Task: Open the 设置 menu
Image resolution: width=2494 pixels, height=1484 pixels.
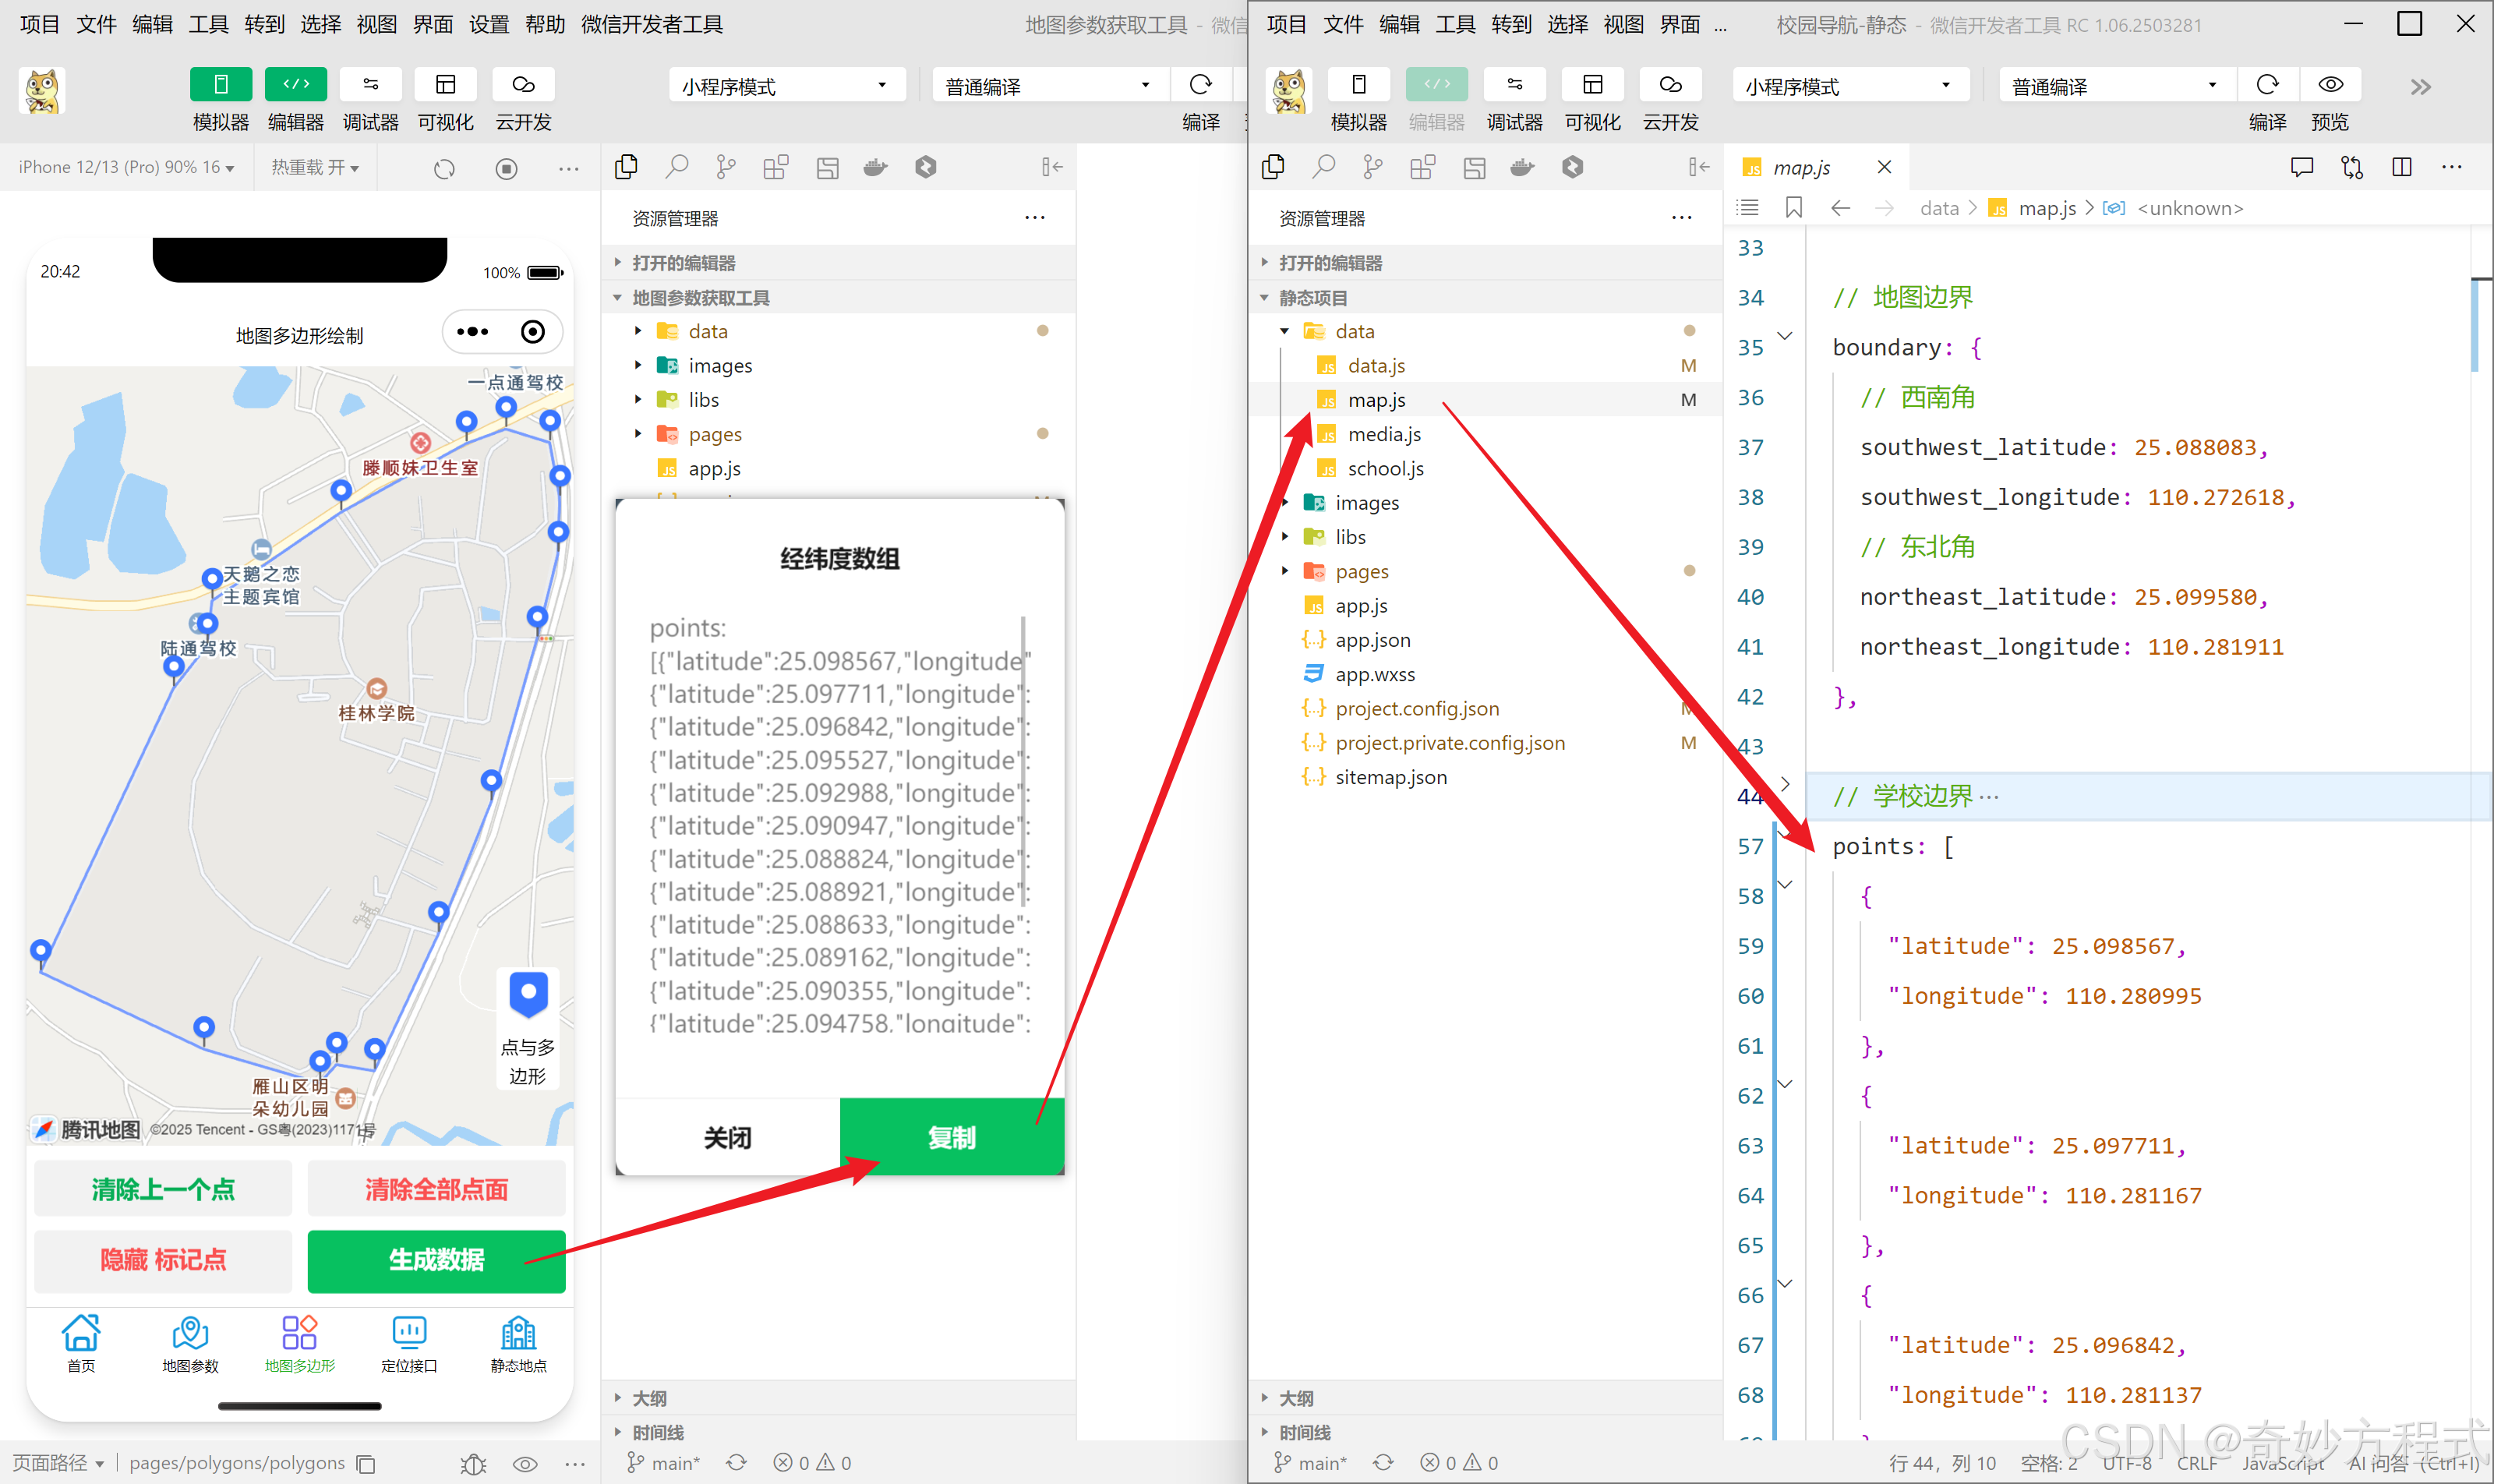Action: click(489, 24)
